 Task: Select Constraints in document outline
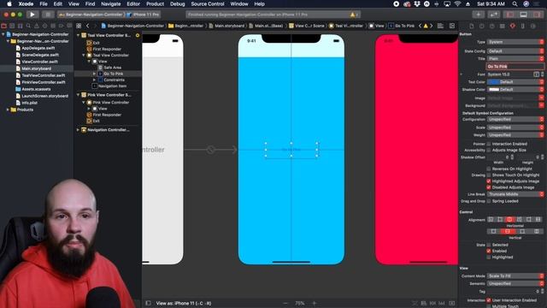point(114,80)
